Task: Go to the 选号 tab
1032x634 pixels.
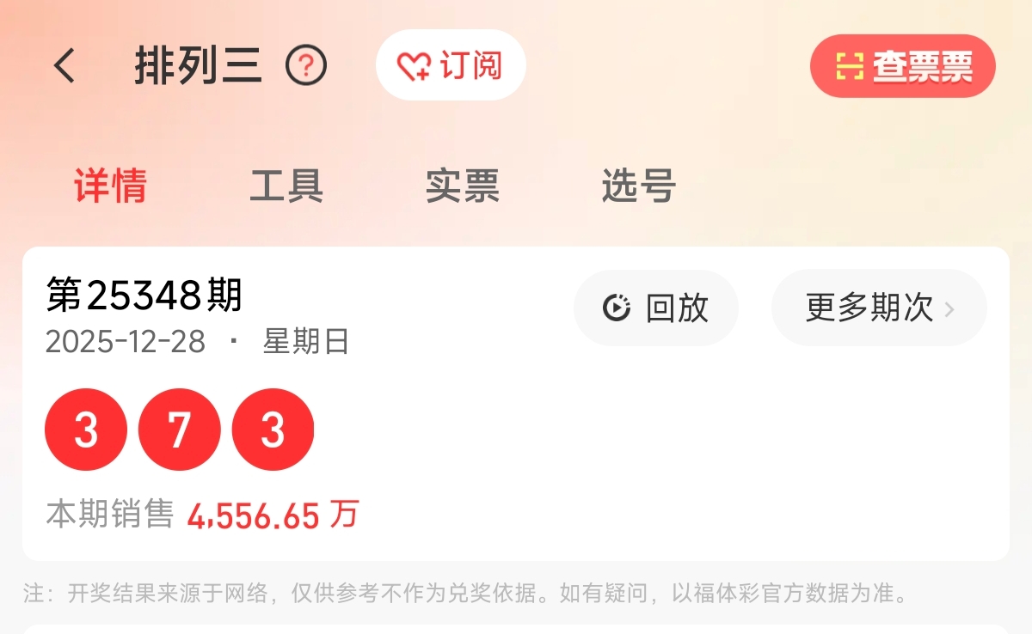Action: coord(638,186)
